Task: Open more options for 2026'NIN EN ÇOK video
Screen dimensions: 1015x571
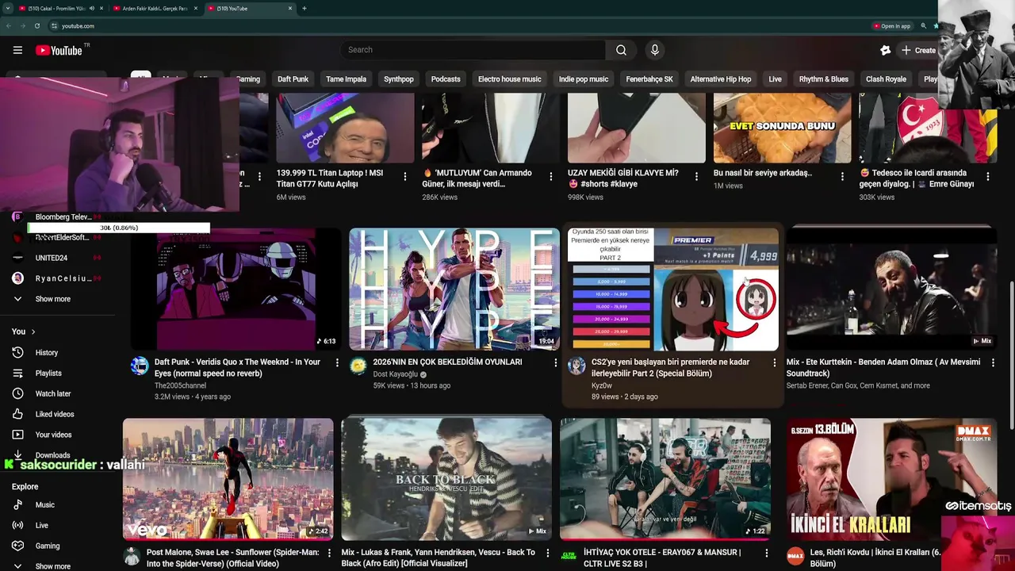Action: click(556, 362)
